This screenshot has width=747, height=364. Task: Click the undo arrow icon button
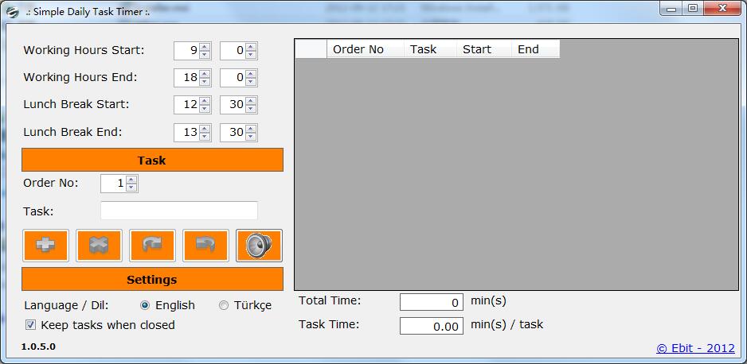[205, 246]
